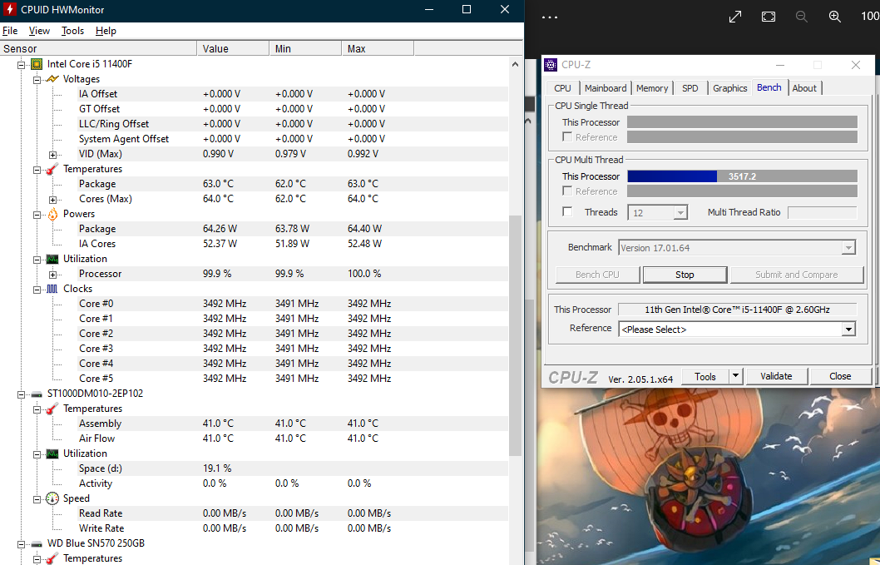Switch to the About tab
The width and height of the screenshot is (880, 565).
[x=804, y=88]
